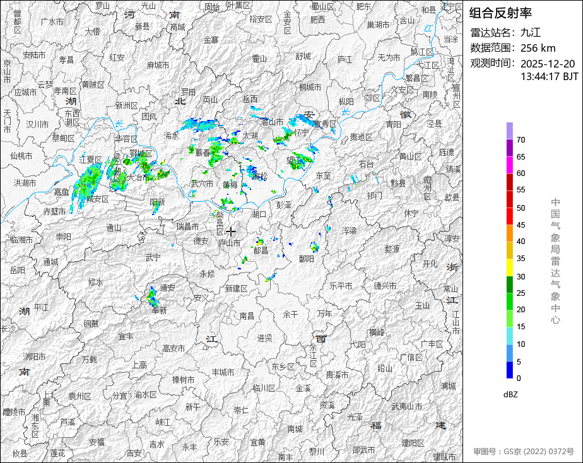Click the 武穴市 map label
Viewport: 583px width, 463px height.
click(x=202, y=184)
